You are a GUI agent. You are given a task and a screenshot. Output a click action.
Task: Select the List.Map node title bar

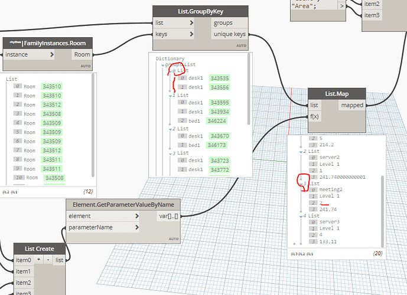point(337,94)
